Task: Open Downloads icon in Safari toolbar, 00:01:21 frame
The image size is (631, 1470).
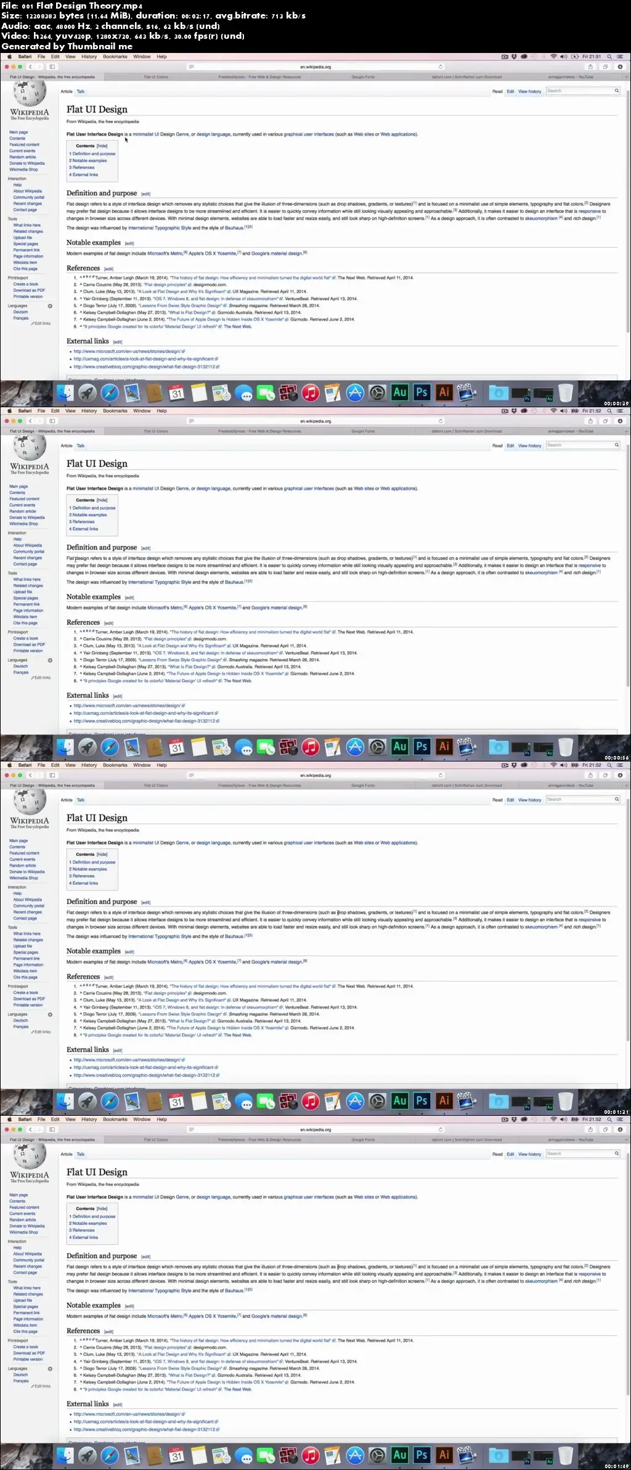Action: click(x=620, y=775)
